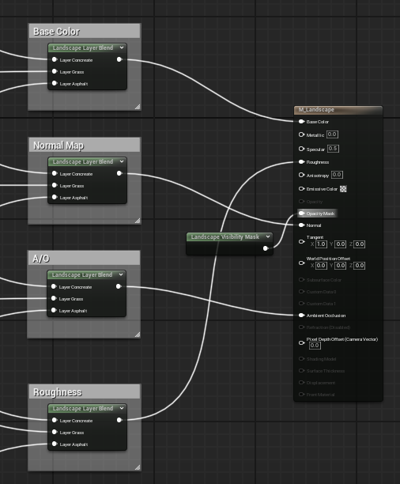Click World Position Offset input pin
The width and height of the screenshot is (400, 484).
point(301,263)
